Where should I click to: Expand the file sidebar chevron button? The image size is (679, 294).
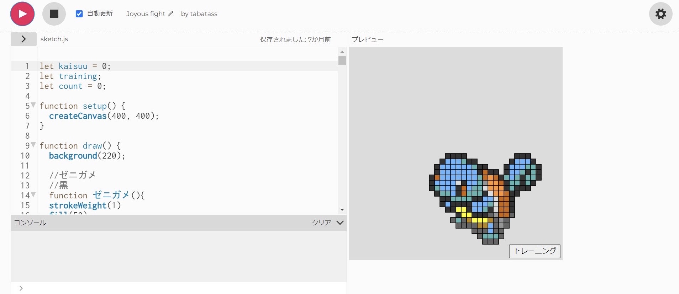(23, 39)
